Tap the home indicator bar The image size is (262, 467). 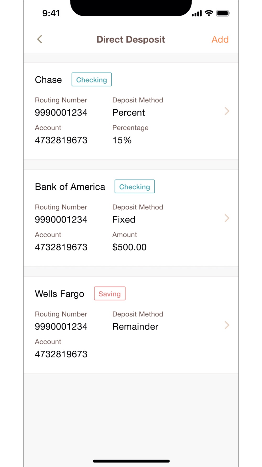click(131, 461)
